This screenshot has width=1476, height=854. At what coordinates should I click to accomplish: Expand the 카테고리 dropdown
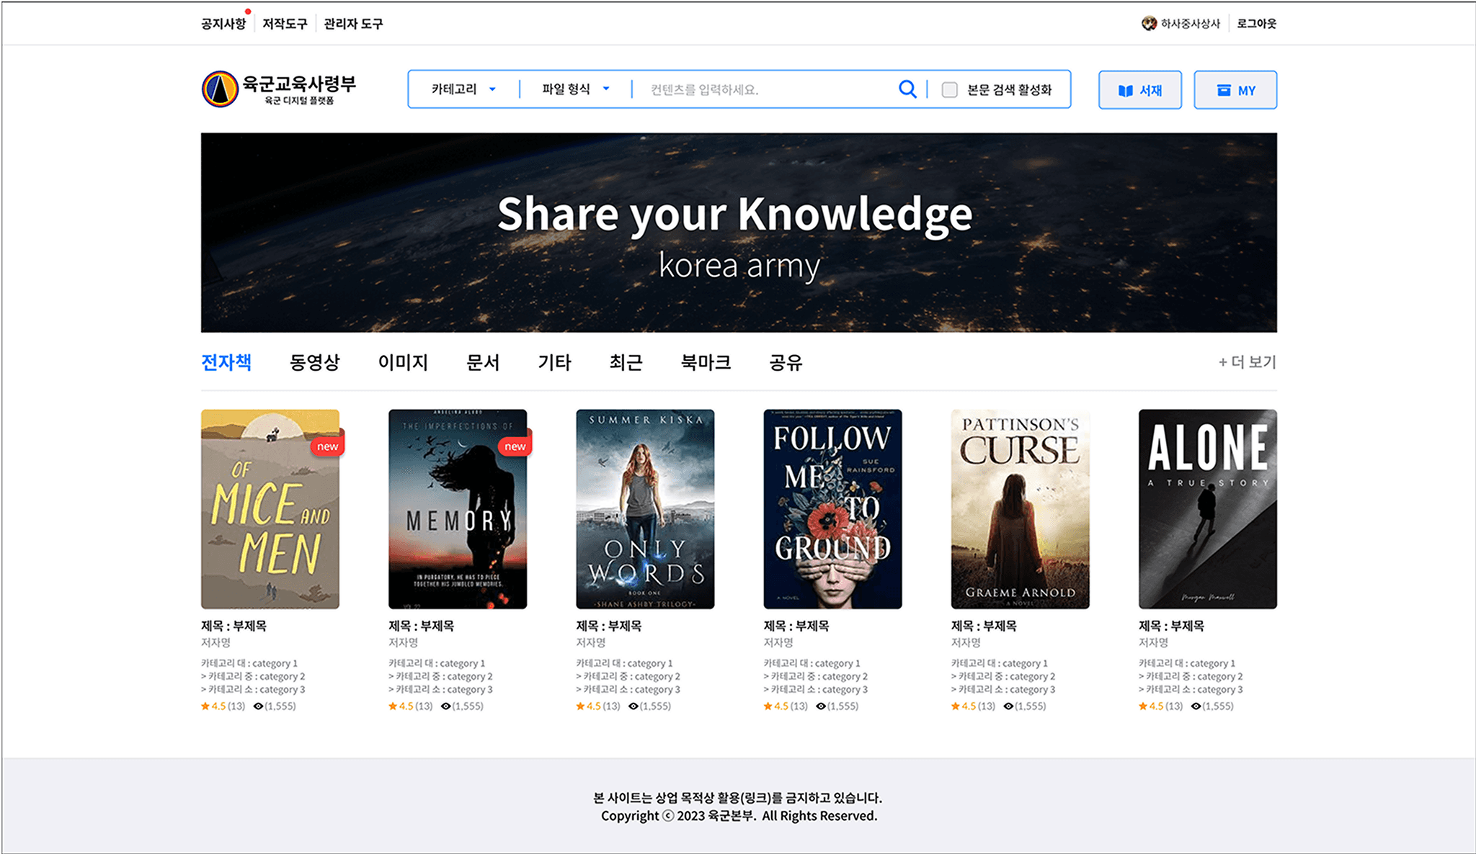463,89
